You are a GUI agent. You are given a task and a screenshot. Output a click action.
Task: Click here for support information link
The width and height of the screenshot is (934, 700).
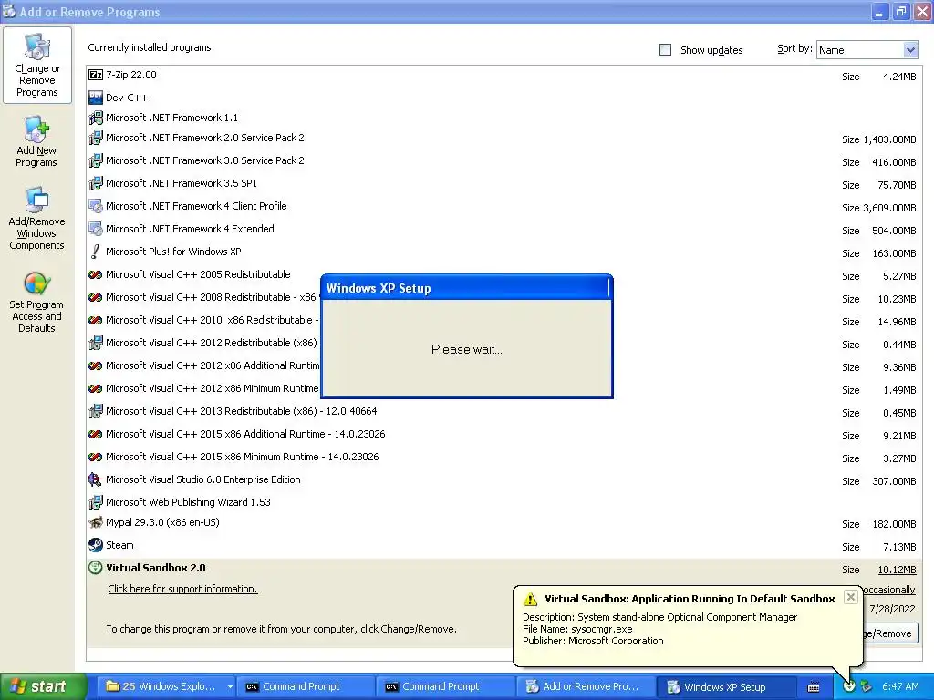click(182, 589)
